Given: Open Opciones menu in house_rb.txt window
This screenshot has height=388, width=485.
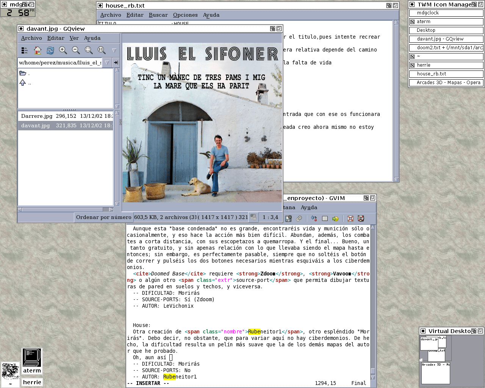Looking at the screenshot, I should coord(185,15).
